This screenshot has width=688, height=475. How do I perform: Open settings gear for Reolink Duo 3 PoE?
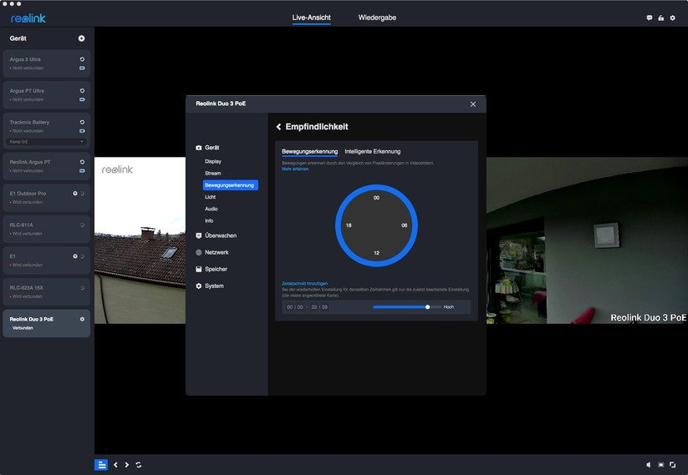(x=82, y=319)
